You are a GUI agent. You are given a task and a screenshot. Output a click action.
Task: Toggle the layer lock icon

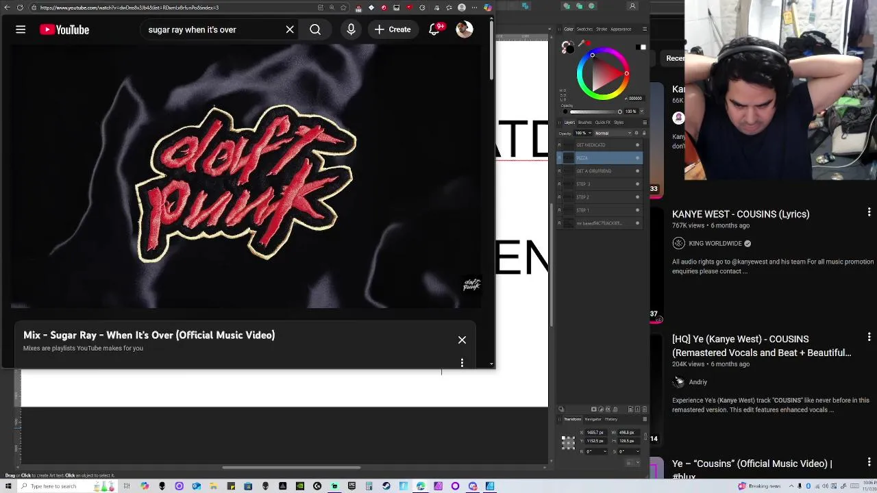click(644, 133)
